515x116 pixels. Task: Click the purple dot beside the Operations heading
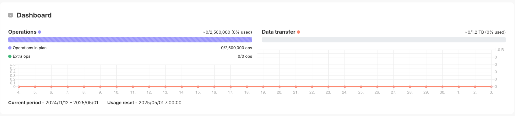[39, 32]
